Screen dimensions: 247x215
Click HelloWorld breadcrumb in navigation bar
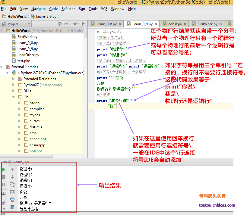tap(14, 17)
